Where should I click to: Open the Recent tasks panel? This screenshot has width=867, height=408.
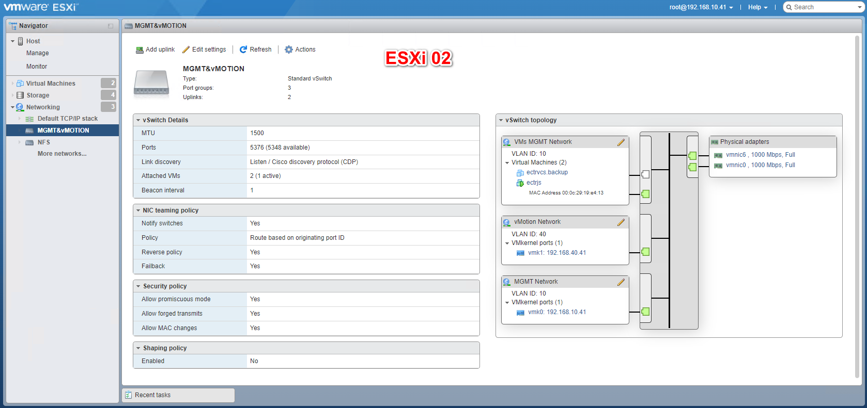(178, 395)
